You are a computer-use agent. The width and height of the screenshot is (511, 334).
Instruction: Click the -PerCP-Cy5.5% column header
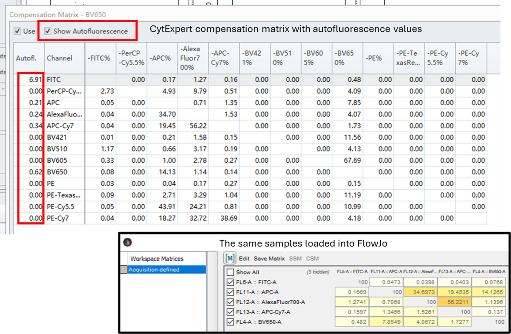(131, 58)
